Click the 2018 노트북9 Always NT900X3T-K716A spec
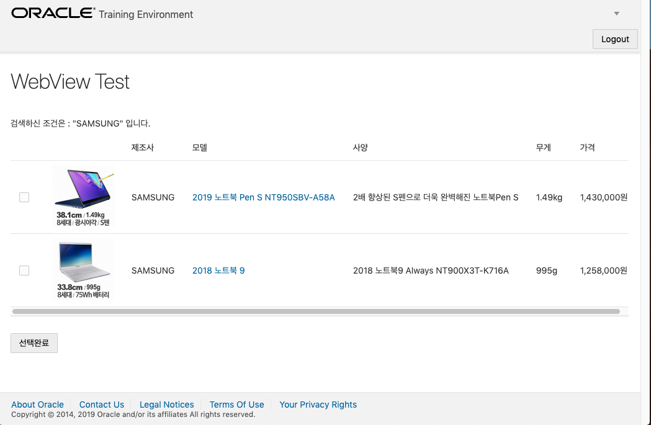Viewport: 651px width, 425px height. click(431, 271)
